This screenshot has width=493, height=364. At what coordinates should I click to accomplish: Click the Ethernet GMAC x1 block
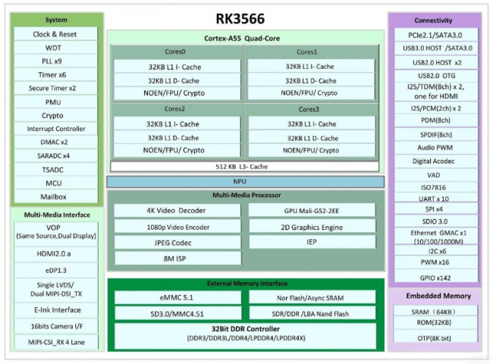(436, 237)
